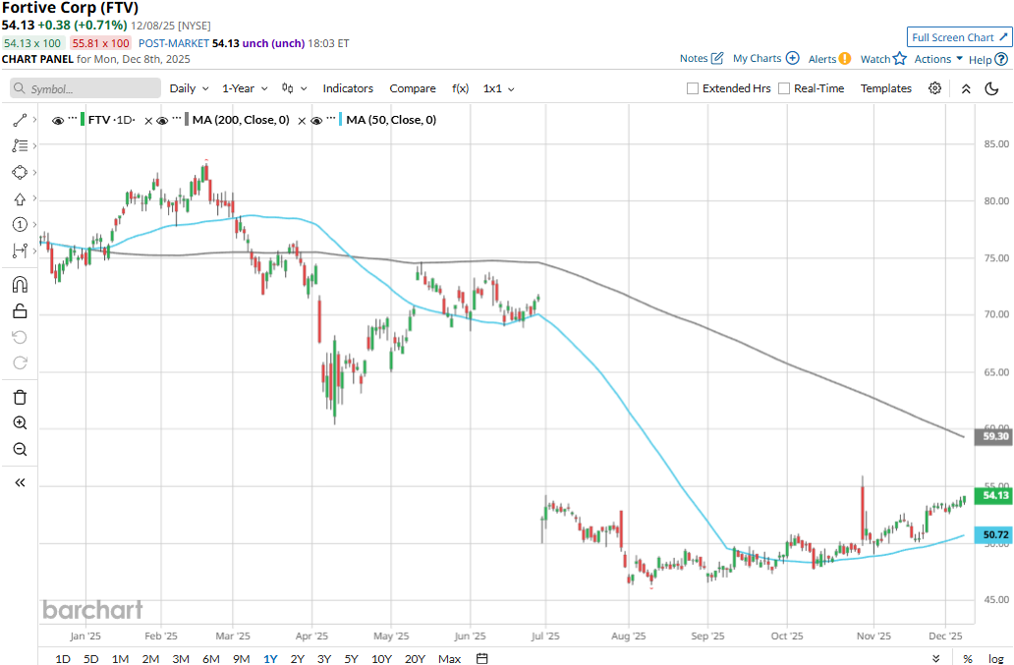Image resolution: width=1014 pixels, height=665 pixels.
Task: Click the green FTV series color swatch
Action: click(x=81, y=120)
